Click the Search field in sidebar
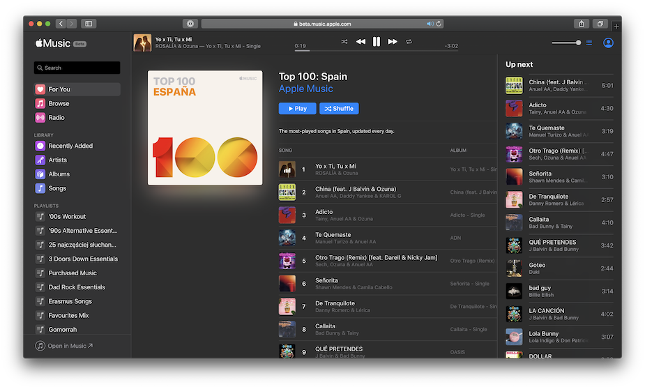Screen dimensions: 645x389 point(77,68)
